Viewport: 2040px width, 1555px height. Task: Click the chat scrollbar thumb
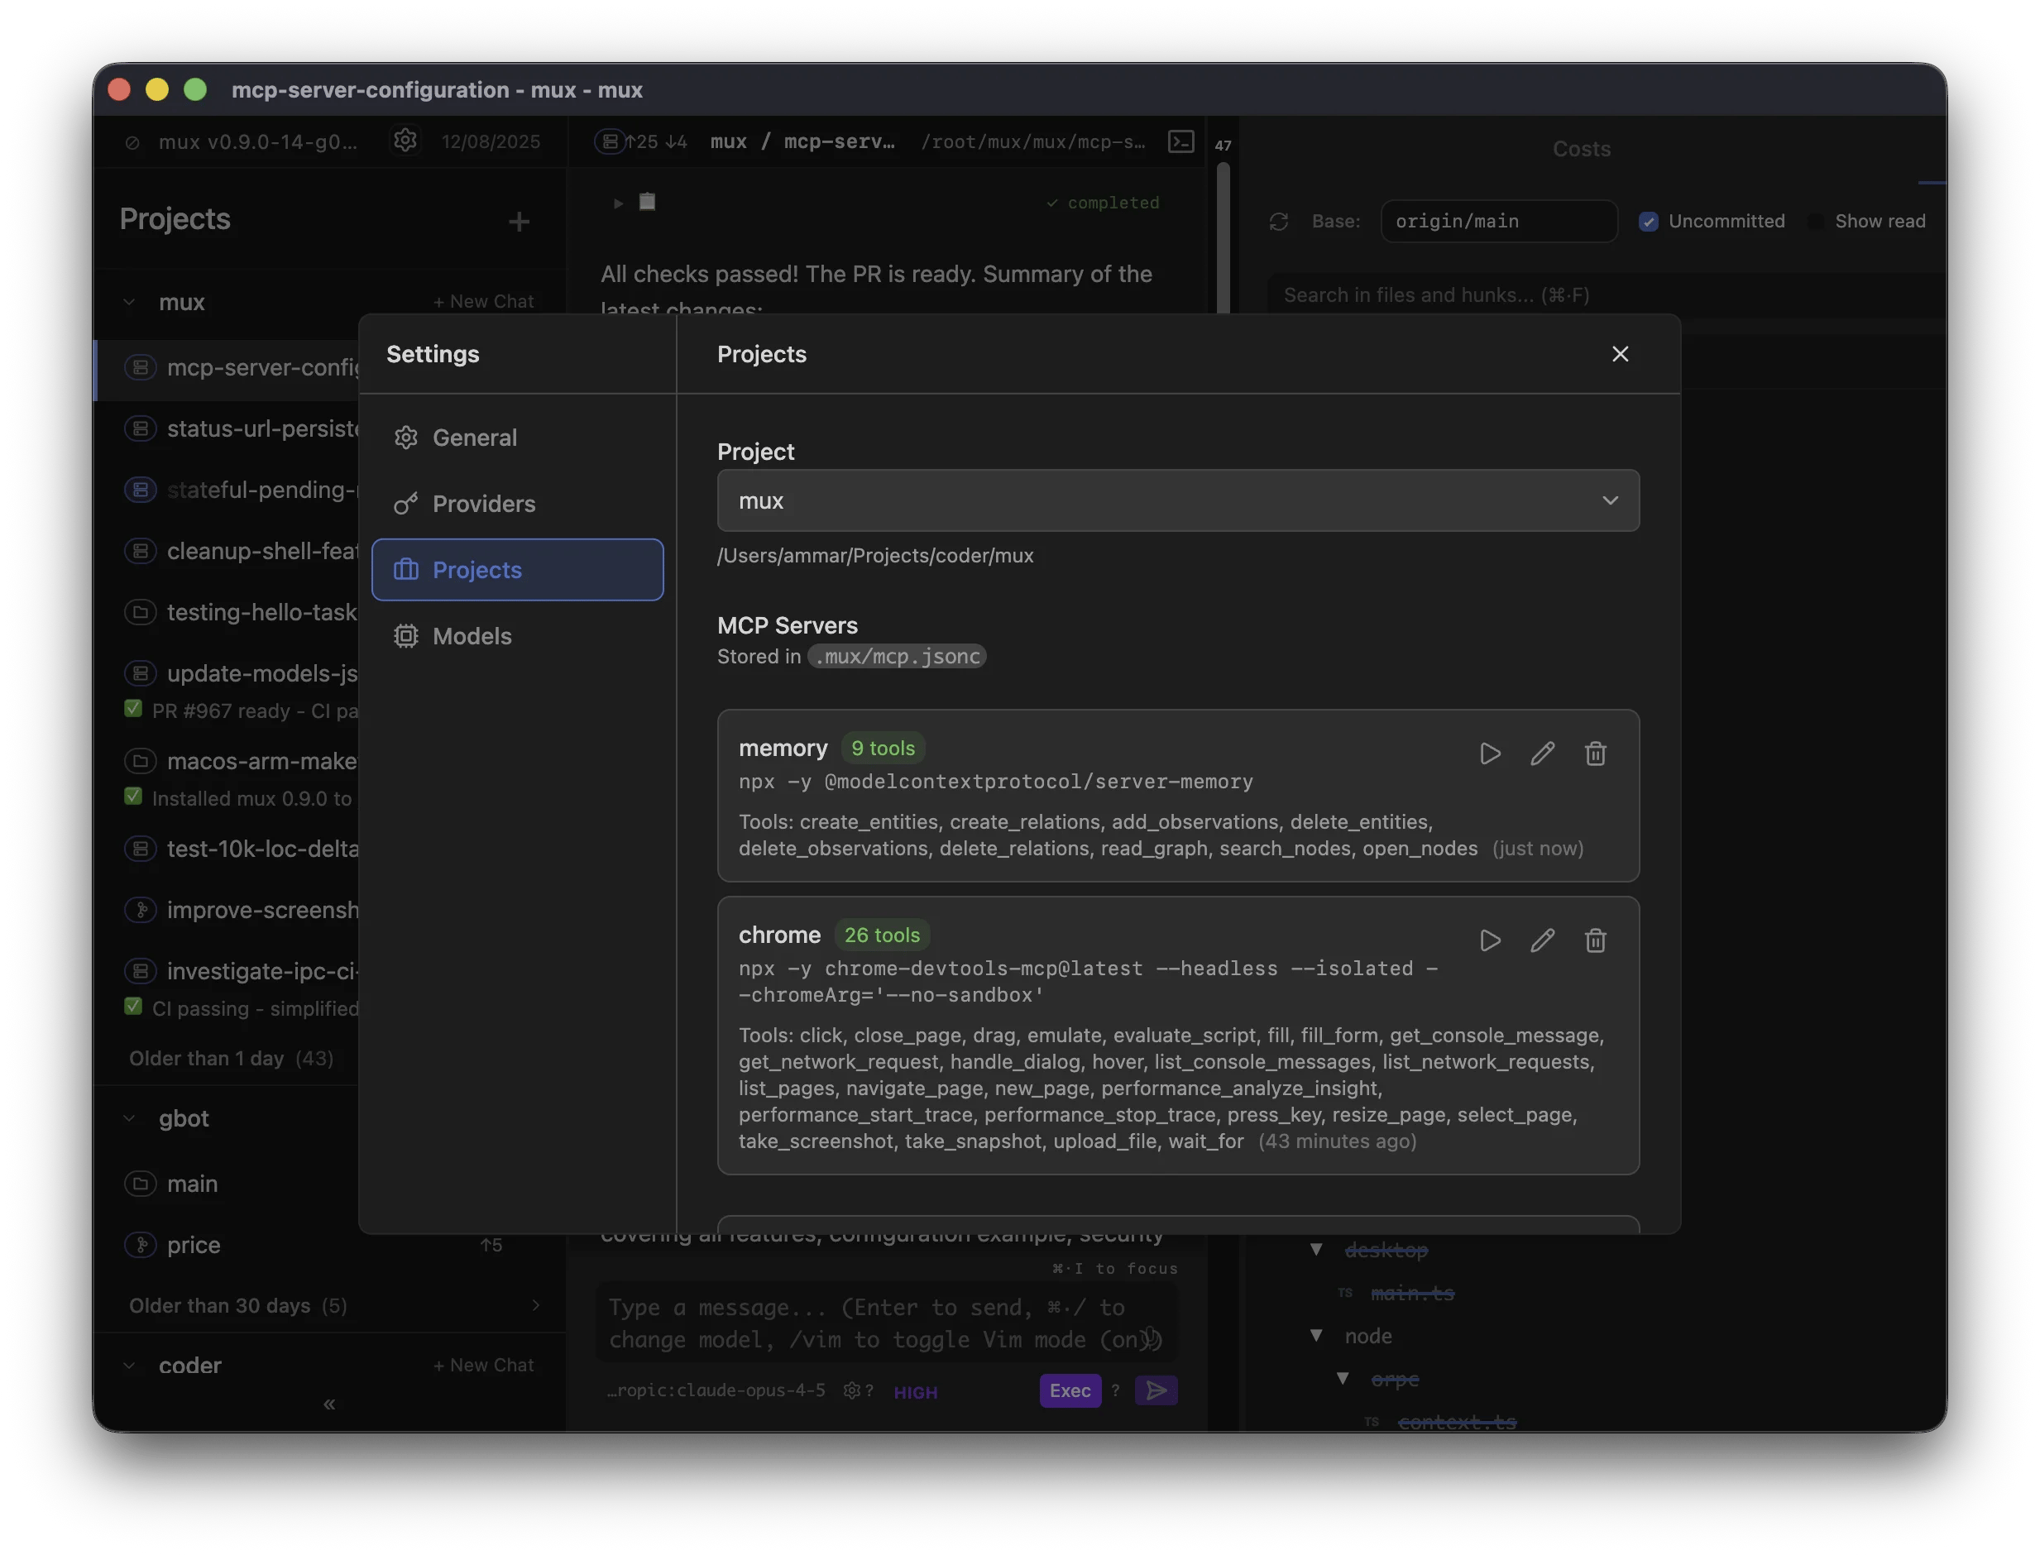(x=1223, y=238)
